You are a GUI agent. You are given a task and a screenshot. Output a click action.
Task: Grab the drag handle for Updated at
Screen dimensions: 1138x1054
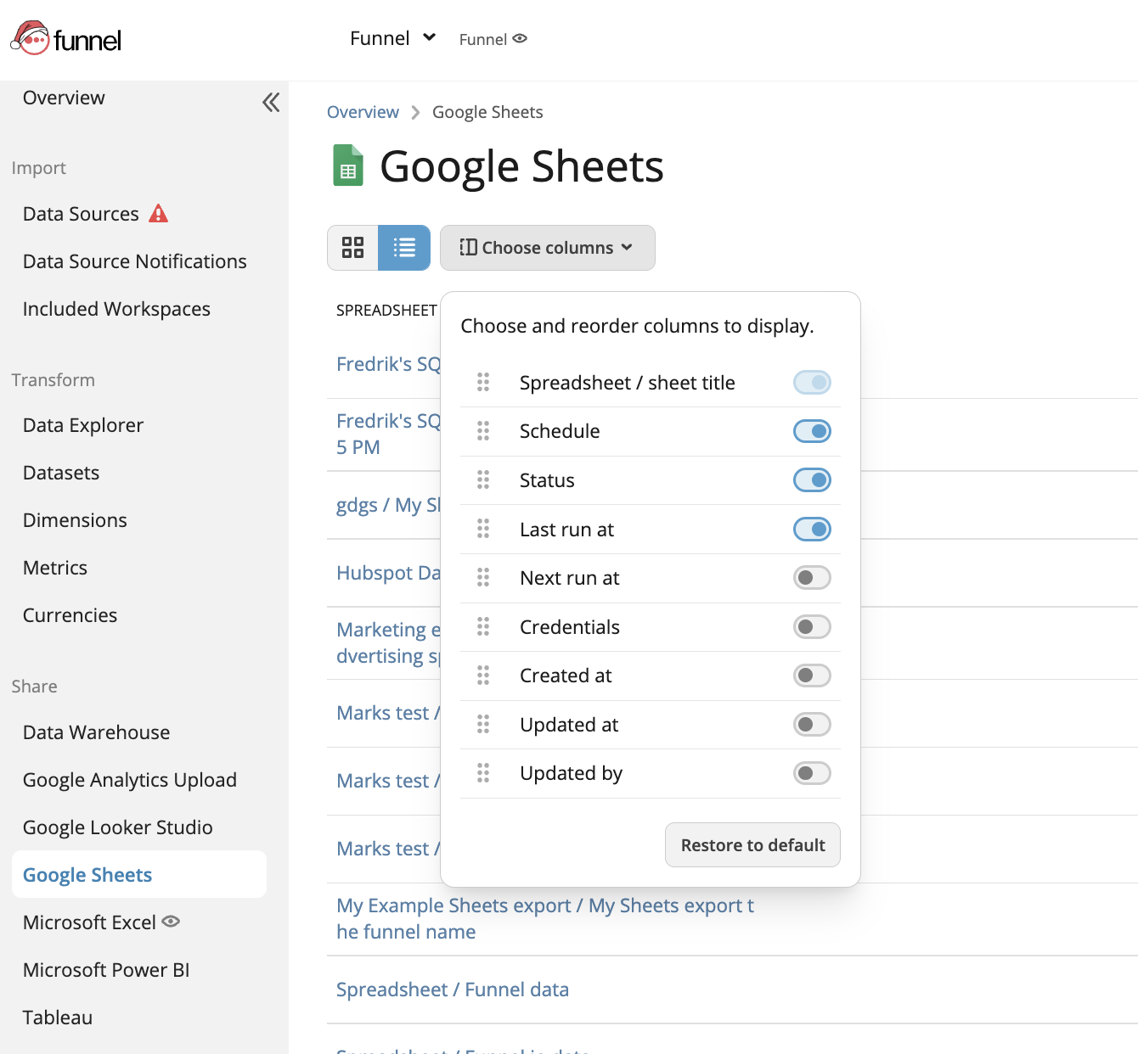click(483, 725)
